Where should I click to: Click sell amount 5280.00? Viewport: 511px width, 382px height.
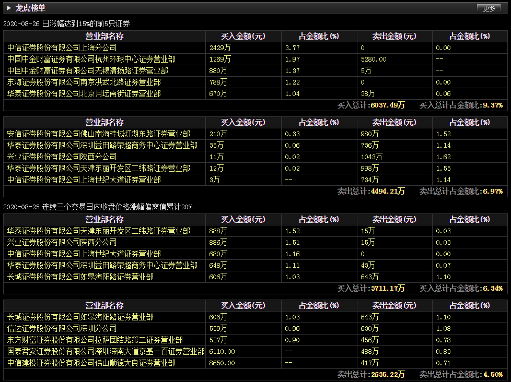pos(374,59)
